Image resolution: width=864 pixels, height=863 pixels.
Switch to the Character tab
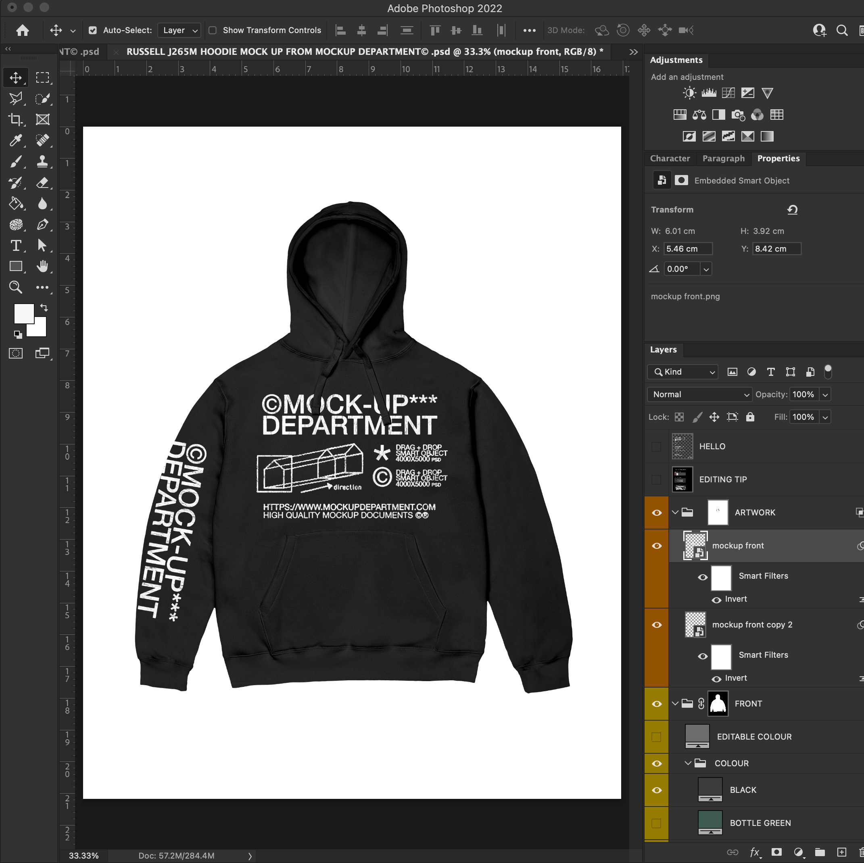[670, 158]
